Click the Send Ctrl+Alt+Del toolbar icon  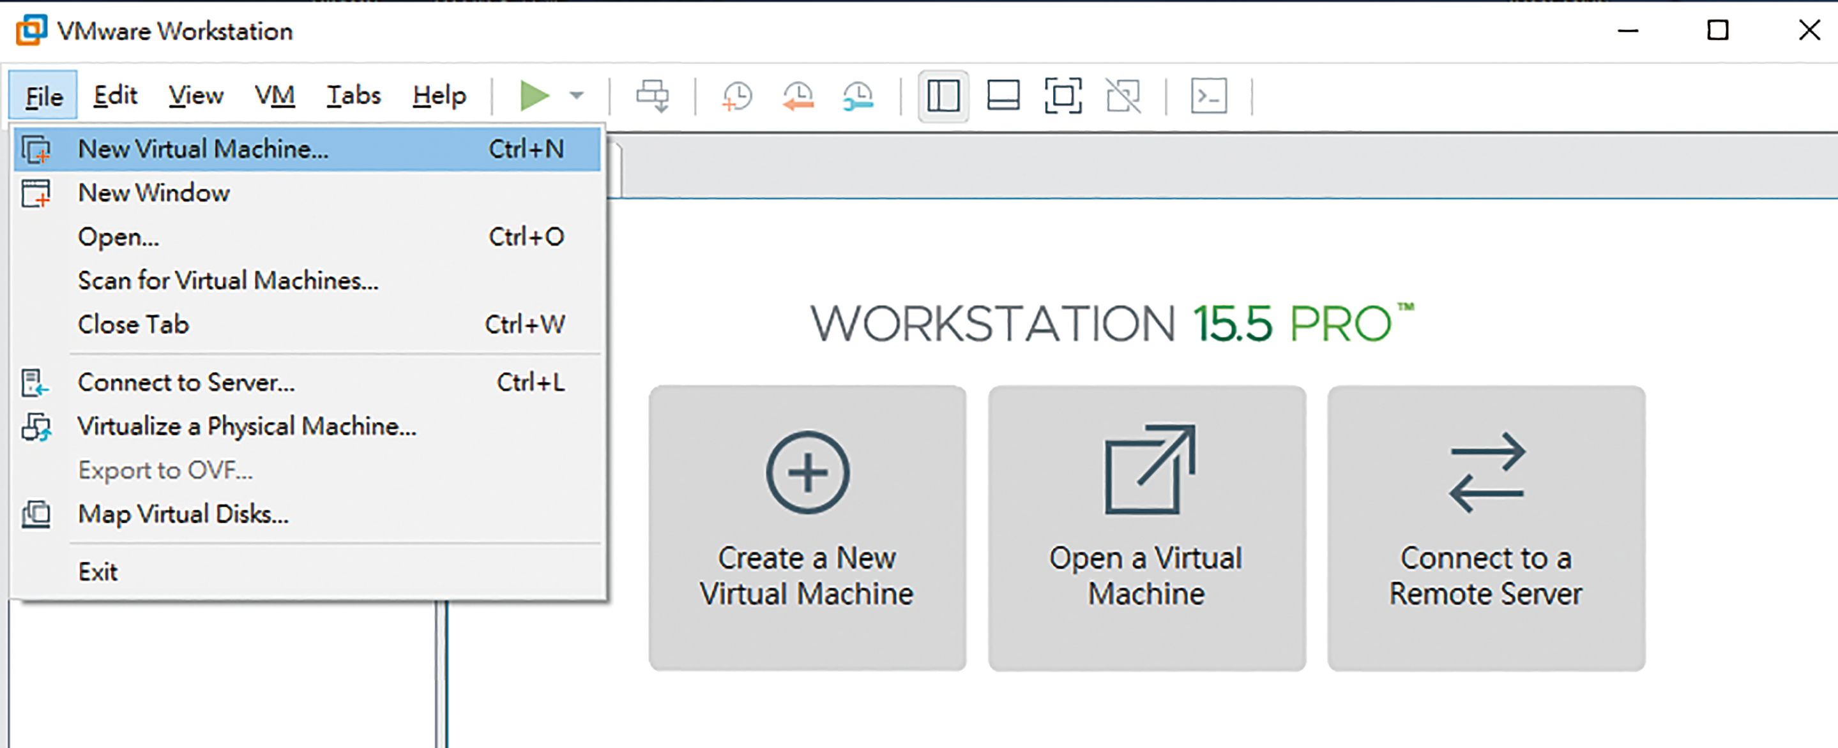click(653, 96)
